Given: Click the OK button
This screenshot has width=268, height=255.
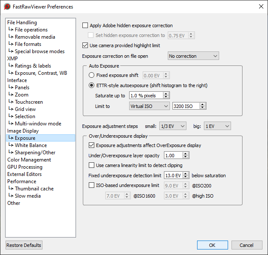Looking at the screenshot, I should [x=212, y=245].
